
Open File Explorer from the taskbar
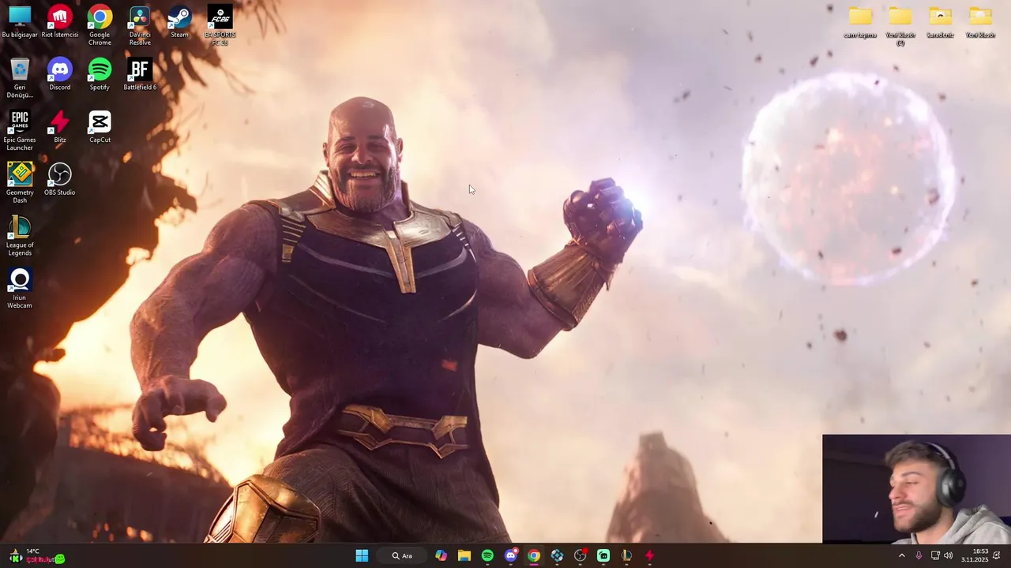(464, 555)
